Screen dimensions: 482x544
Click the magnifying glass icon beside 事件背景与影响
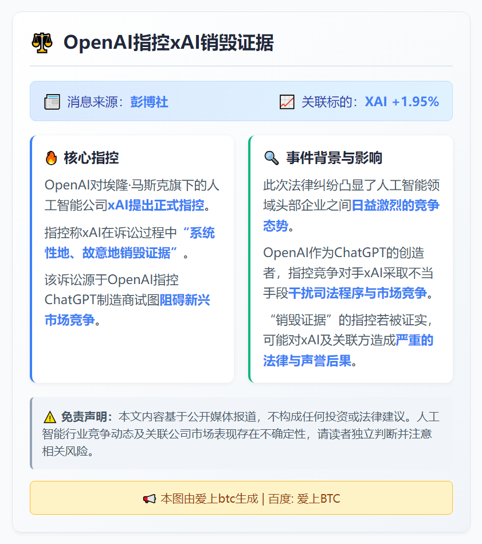tap(271, 158)
